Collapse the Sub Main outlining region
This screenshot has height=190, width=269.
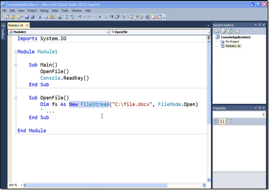(16, 65)
